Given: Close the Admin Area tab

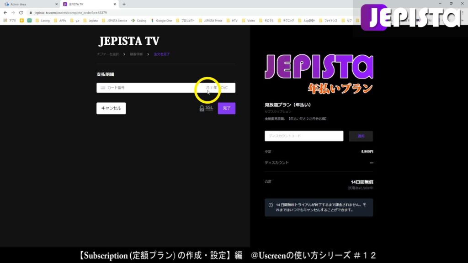Looking at the screenshot, I should [x=56, y=4].
